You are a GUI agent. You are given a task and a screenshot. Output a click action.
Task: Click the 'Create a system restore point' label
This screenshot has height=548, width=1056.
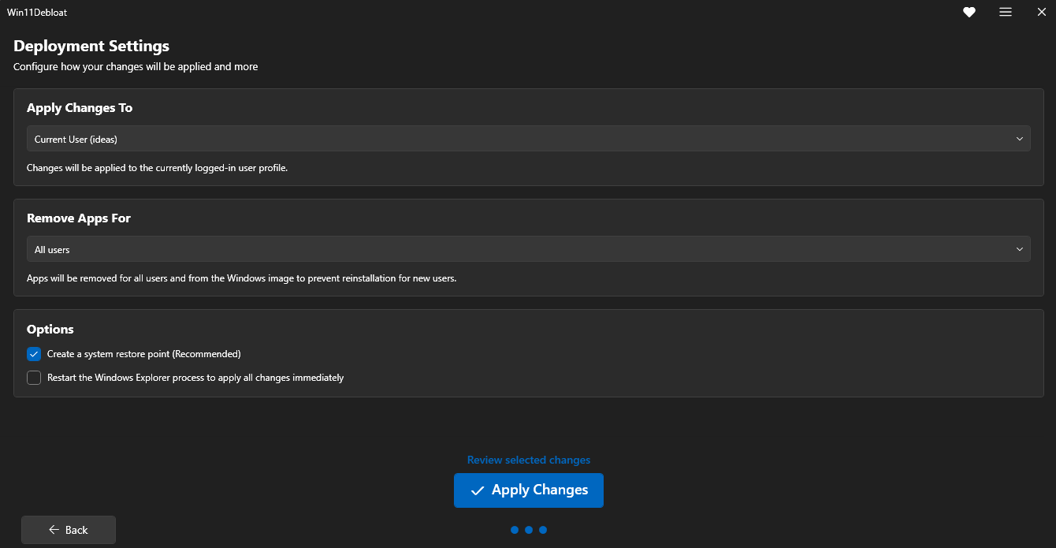143,354
